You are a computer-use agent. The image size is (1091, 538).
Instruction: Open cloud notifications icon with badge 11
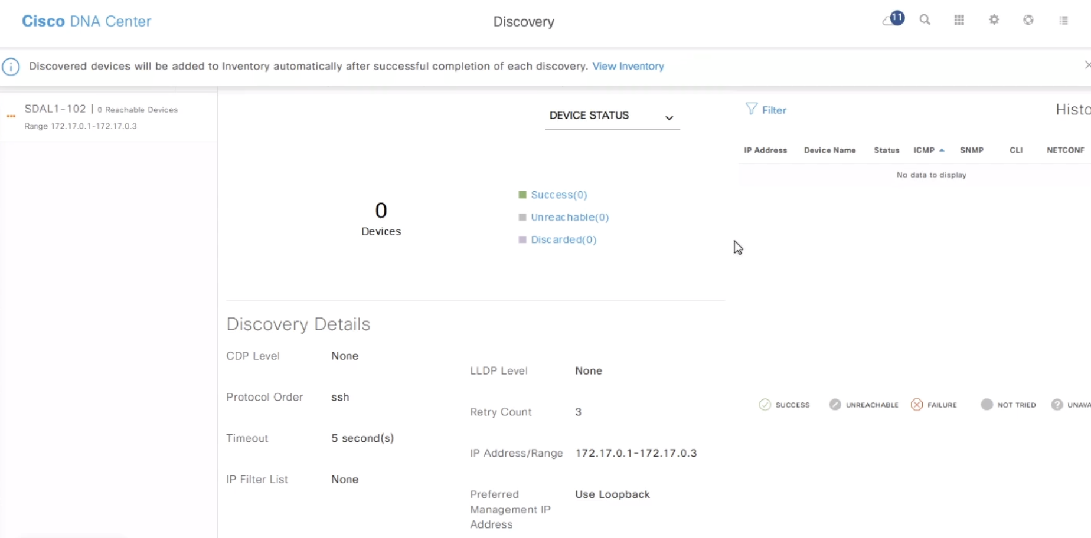tap(893, 19)
